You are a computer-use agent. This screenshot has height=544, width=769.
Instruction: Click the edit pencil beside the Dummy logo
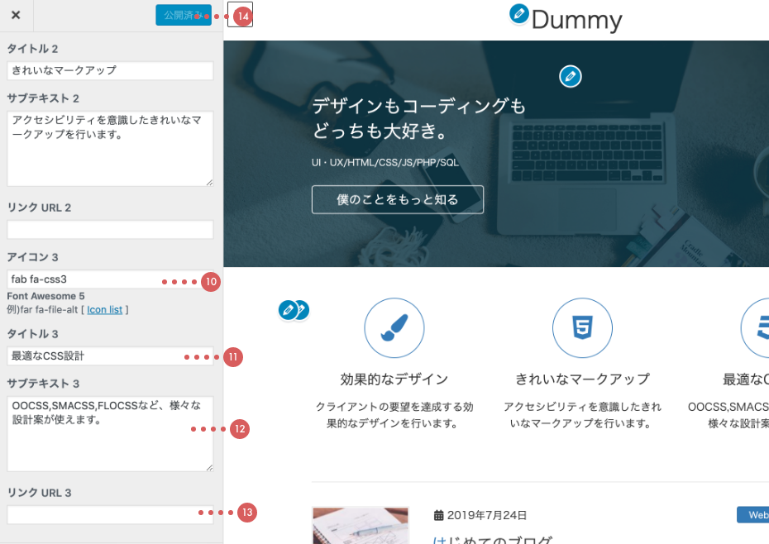[518, 13]
